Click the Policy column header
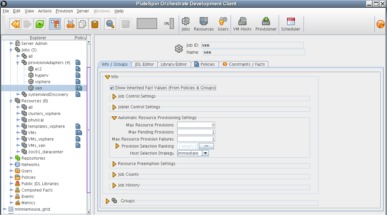Screen dimensions: 387x215 coord(81,38)
